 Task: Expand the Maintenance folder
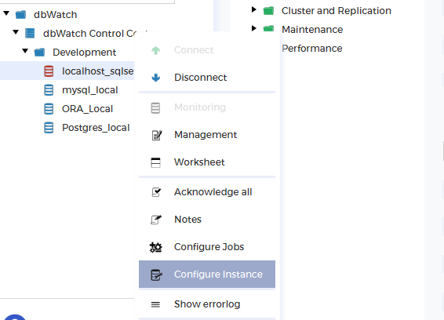(254, 28)
